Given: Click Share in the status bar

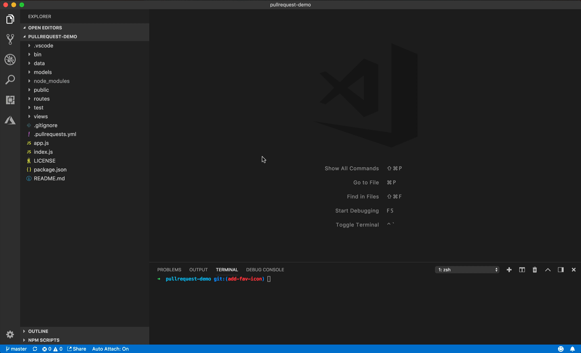Looking at the screenshot, I should tap(77, 349).
